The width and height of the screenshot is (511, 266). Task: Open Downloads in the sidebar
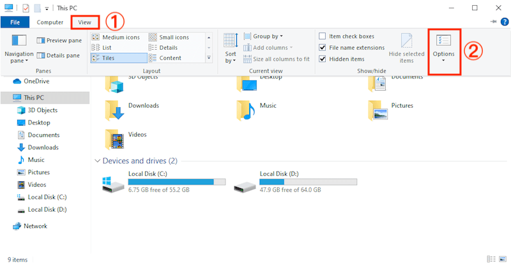point(38,147)
